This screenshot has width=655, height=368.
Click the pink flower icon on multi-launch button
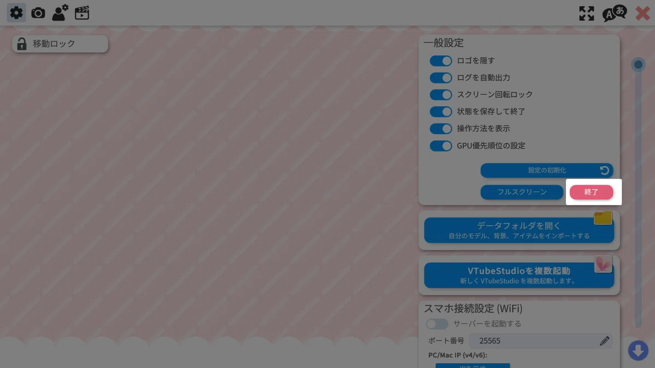pos(603,264)
